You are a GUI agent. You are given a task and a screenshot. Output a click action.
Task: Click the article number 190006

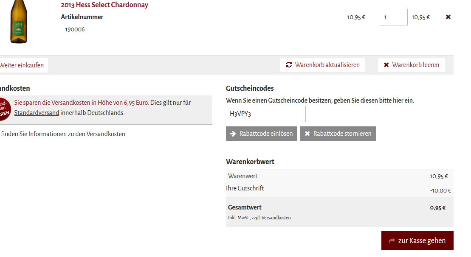(75, 29)
